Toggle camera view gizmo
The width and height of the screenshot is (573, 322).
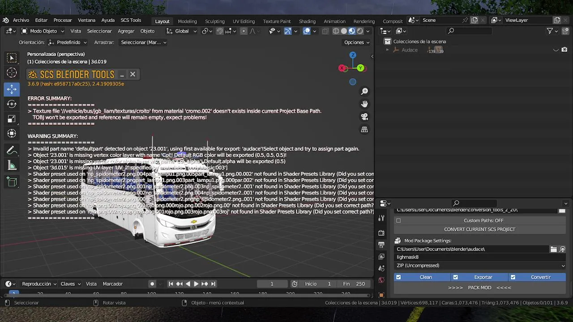pos(364,117)
